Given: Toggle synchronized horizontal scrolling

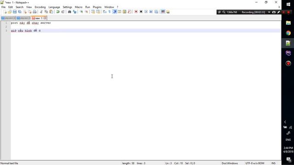Looking at the screenshot, I should (98, 12).
